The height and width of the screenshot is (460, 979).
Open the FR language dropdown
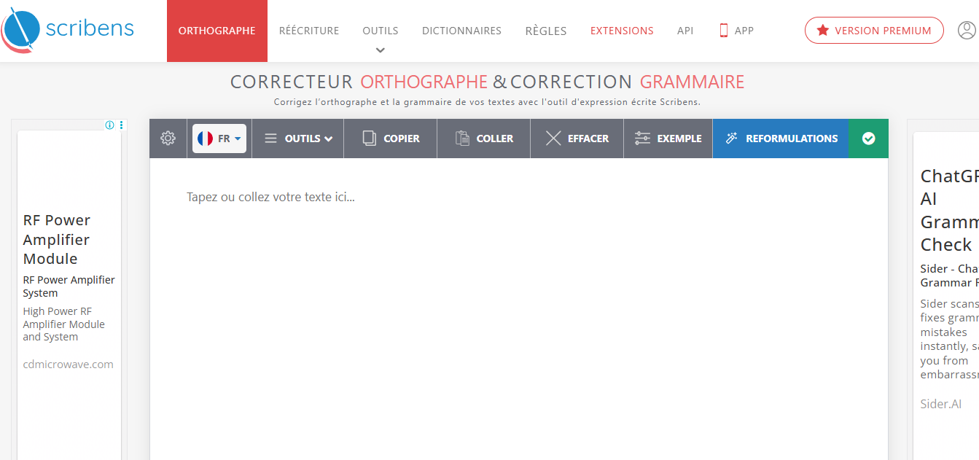click(x=219, y=139)
